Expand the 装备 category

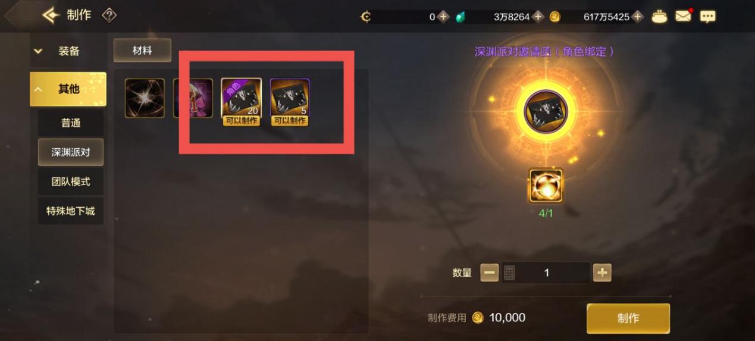[x=68, y=51]
